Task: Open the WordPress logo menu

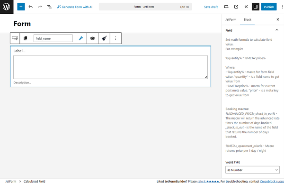Action: (x=7, y=7)
